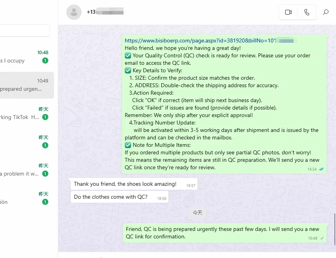The image size is (336, 258).
Task: Start a voice call with contact
Action: [x=307, y=12]
